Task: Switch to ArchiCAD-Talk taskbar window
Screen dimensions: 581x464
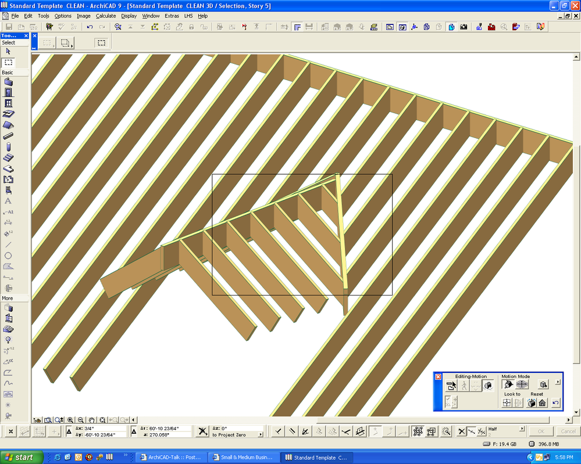Action: [x=170, y=457]
